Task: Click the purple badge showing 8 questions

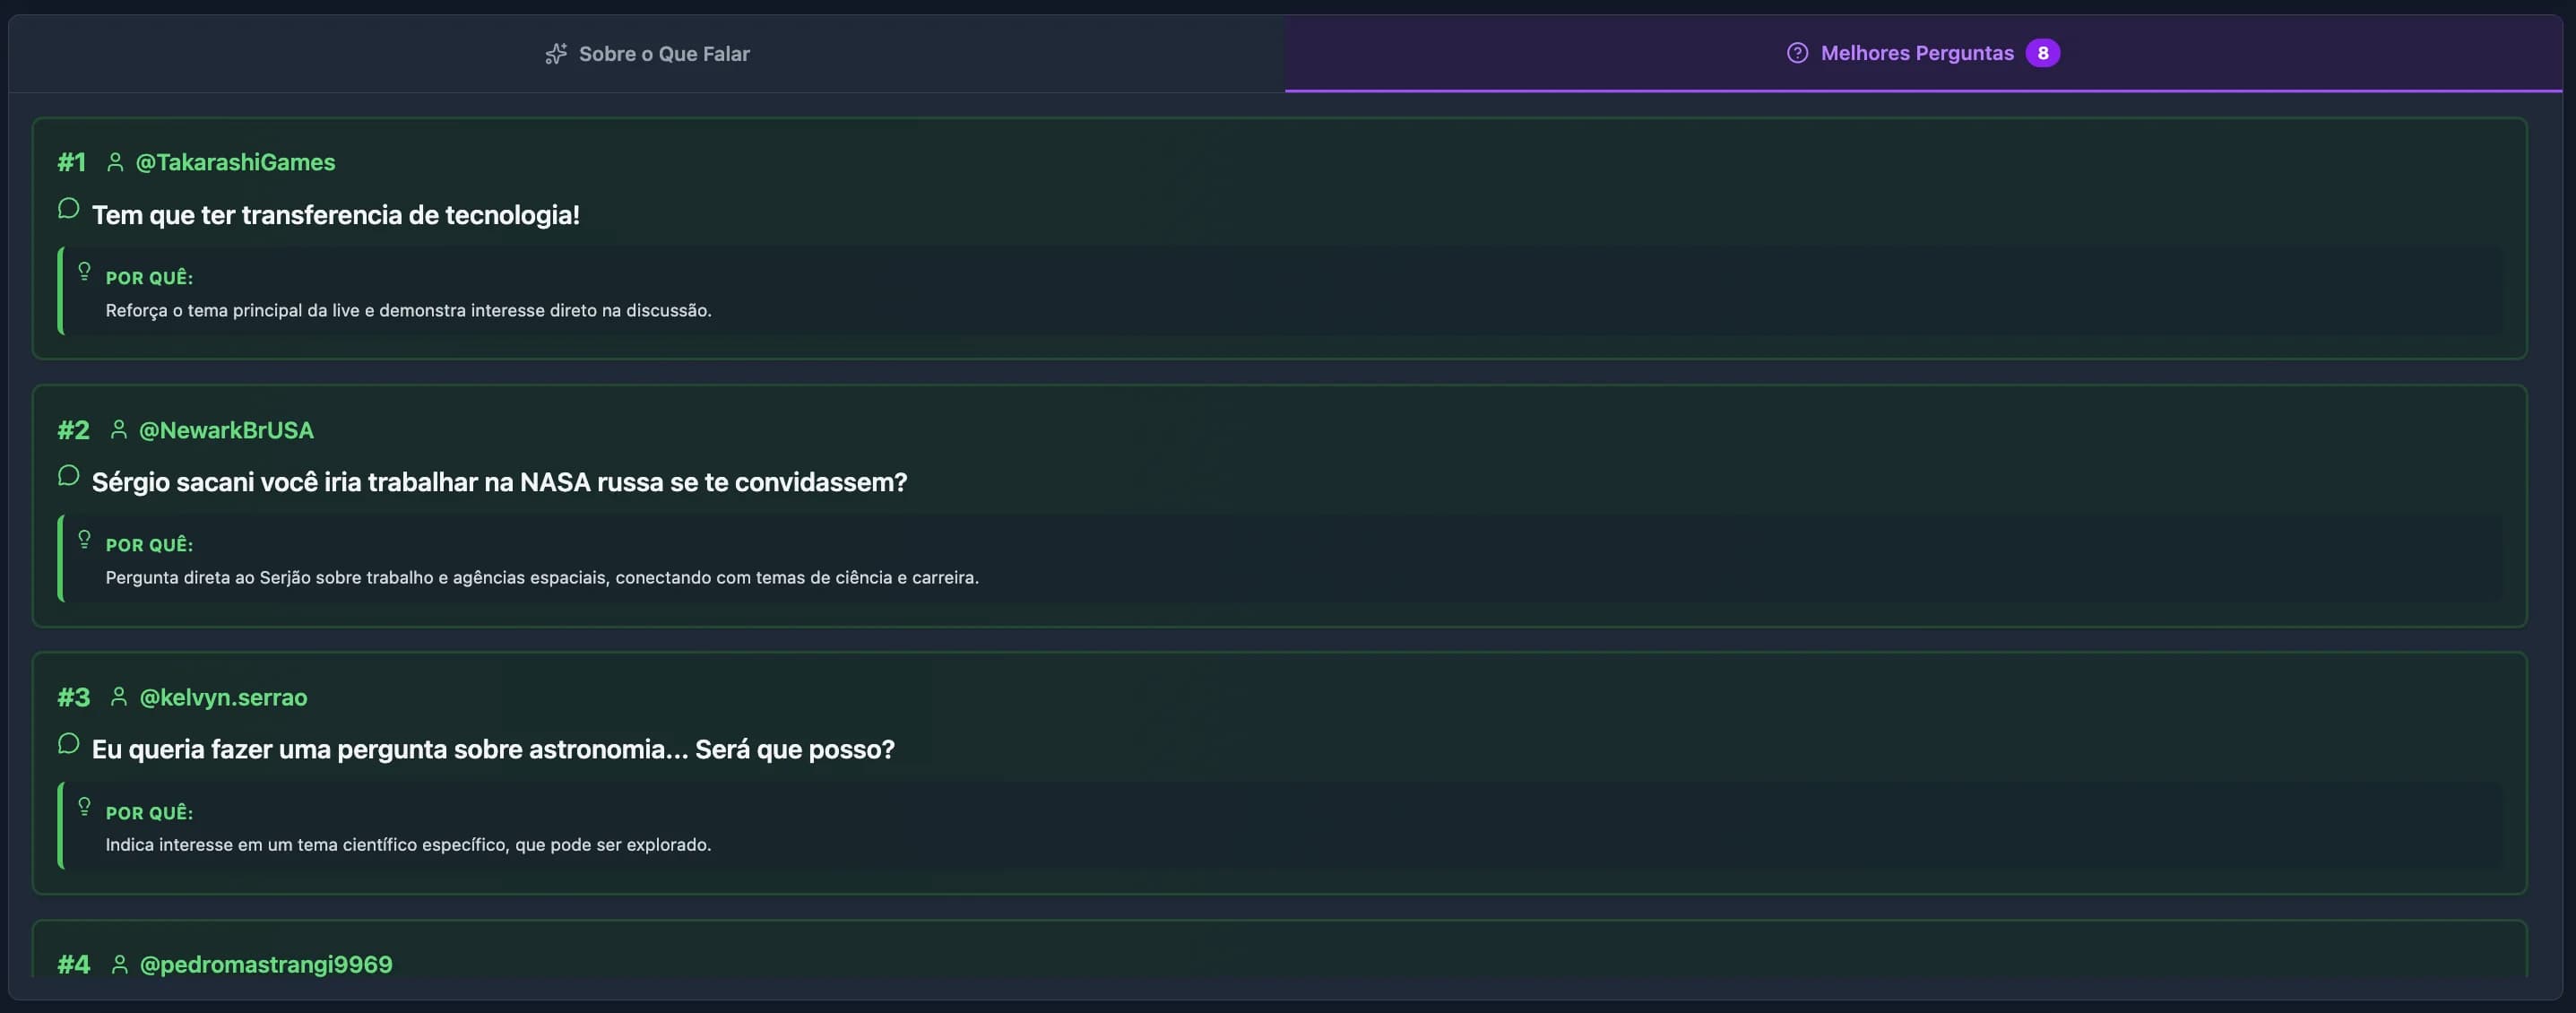Action: tap(2044, 53)
